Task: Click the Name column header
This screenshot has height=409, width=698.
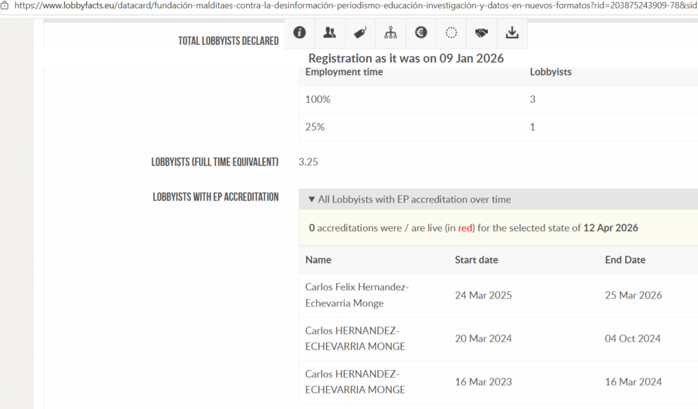Action: 318,260
